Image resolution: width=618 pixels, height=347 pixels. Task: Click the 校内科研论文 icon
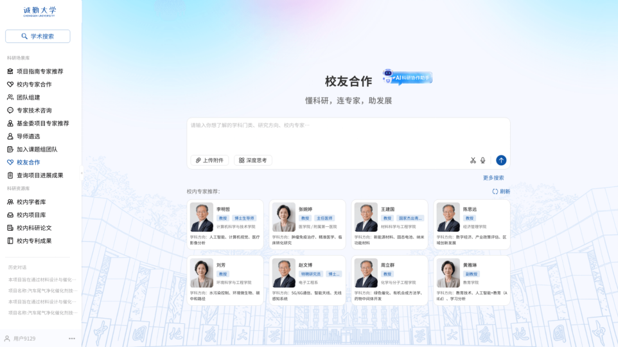[x=10, y=228]
